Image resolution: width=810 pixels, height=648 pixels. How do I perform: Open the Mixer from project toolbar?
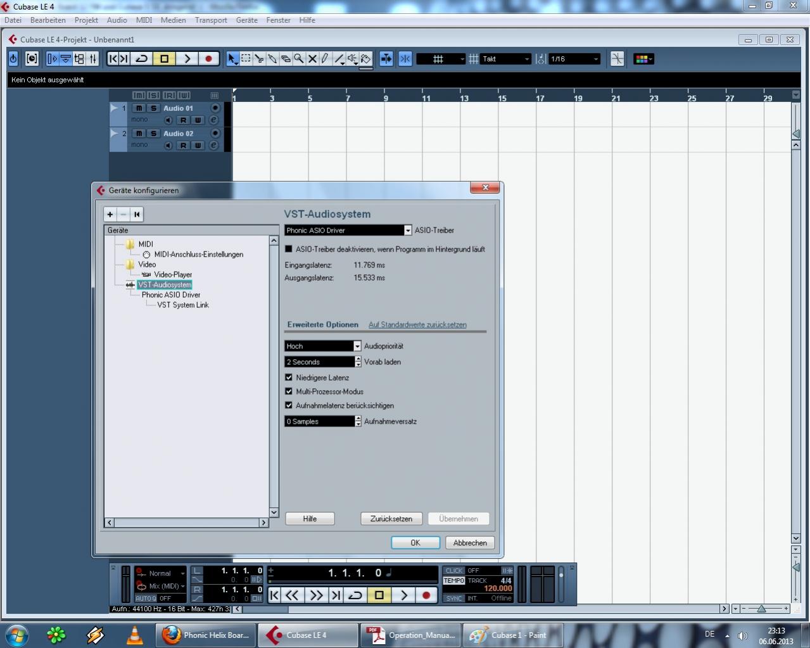(93, 59)
